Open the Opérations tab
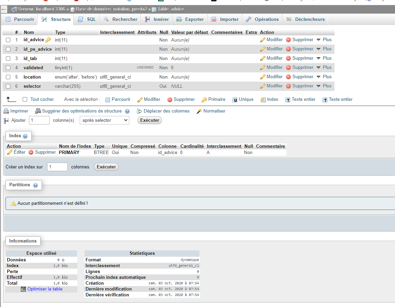 (x=262, y=19)
